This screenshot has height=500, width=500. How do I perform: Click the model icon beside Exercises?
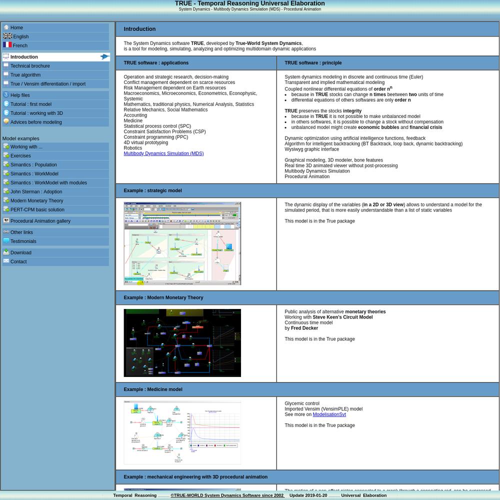(6, 155)
